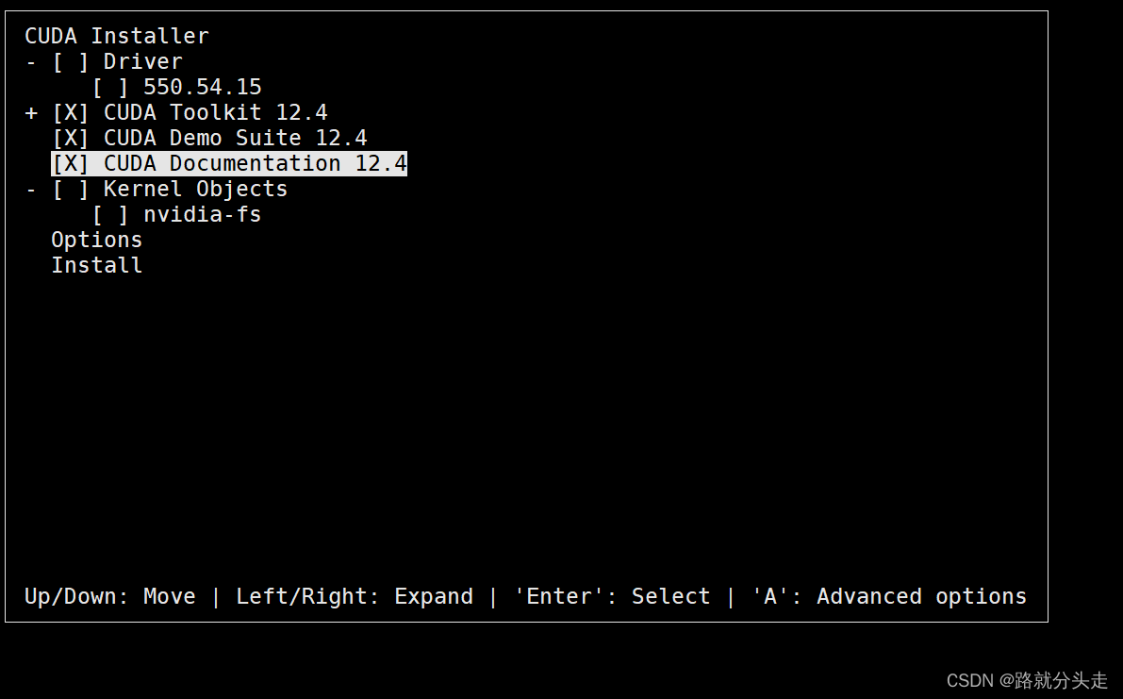Check the nvidia-fs checkbox

pyautogui.click(x=110, y=215)
